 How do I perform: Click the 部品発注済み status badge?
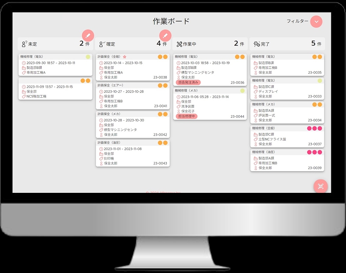coord(188,82)
